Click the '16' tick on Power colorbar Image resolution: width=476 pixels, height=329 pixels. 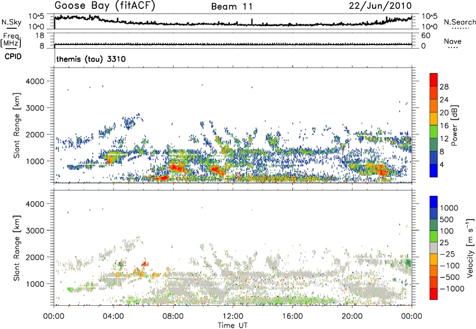pos(444,126)
